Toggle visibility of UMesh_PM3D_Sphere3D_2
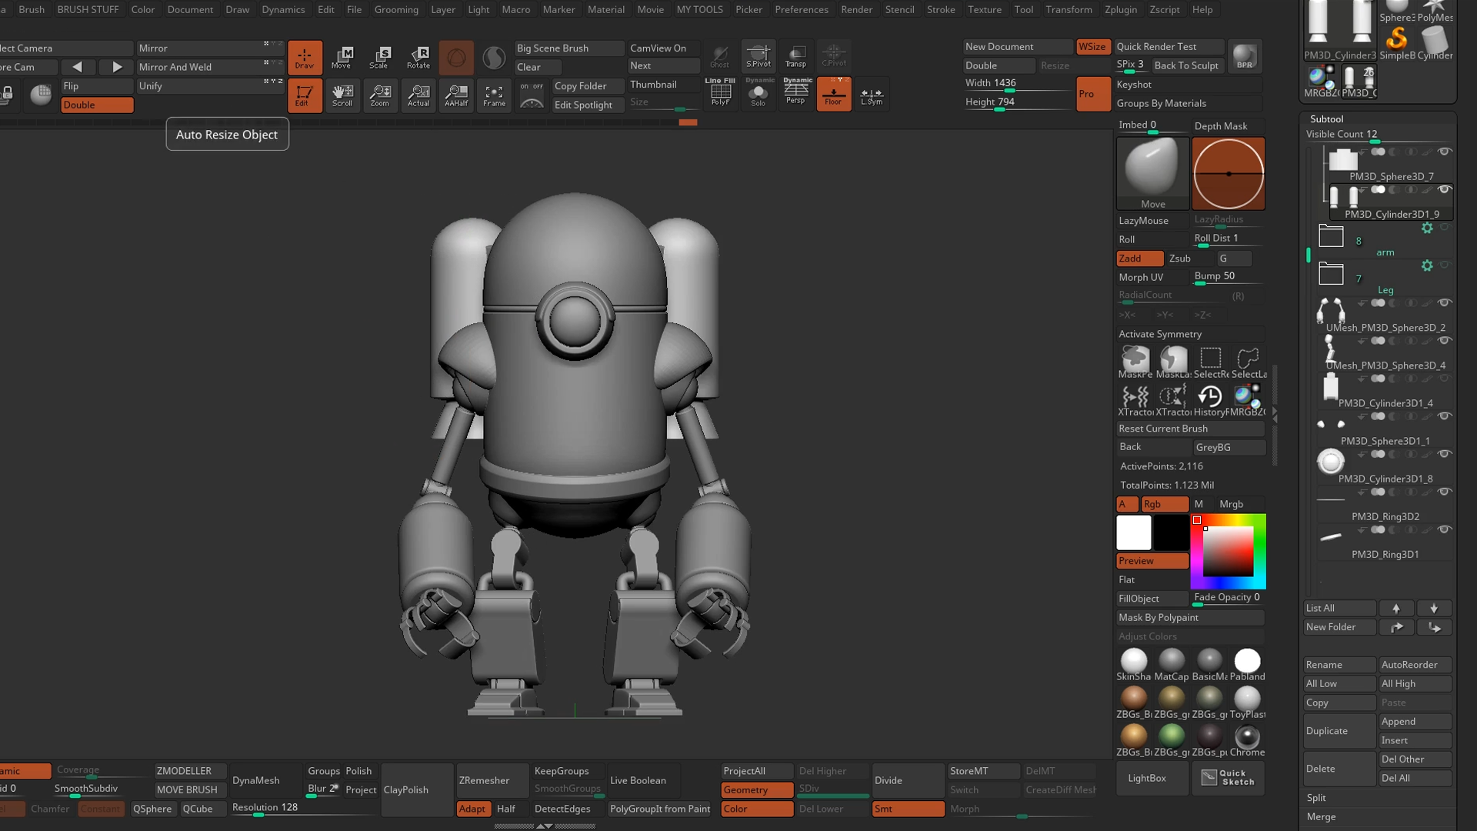Screen dimensions: 1477x831 click(1445, 303)
